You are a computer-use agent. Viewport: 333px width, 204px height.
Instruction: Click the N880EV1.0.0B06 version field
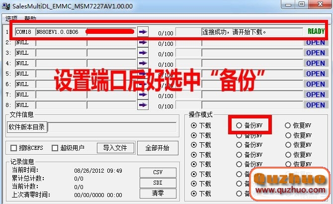[61, 32]
